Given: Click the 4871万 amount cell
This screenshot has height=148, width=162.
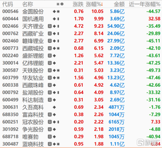Looking at the screenshot, I should pos(116,107).
